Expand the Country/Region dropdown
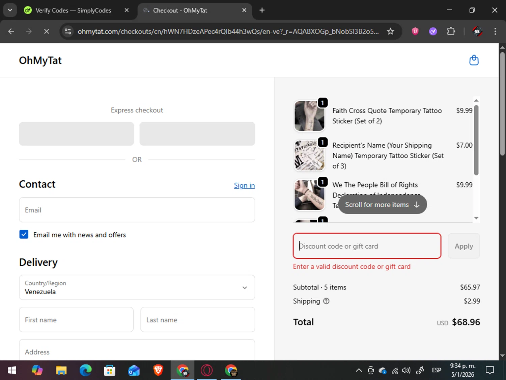Screen dimensions: 506x380 coord(137,287)
